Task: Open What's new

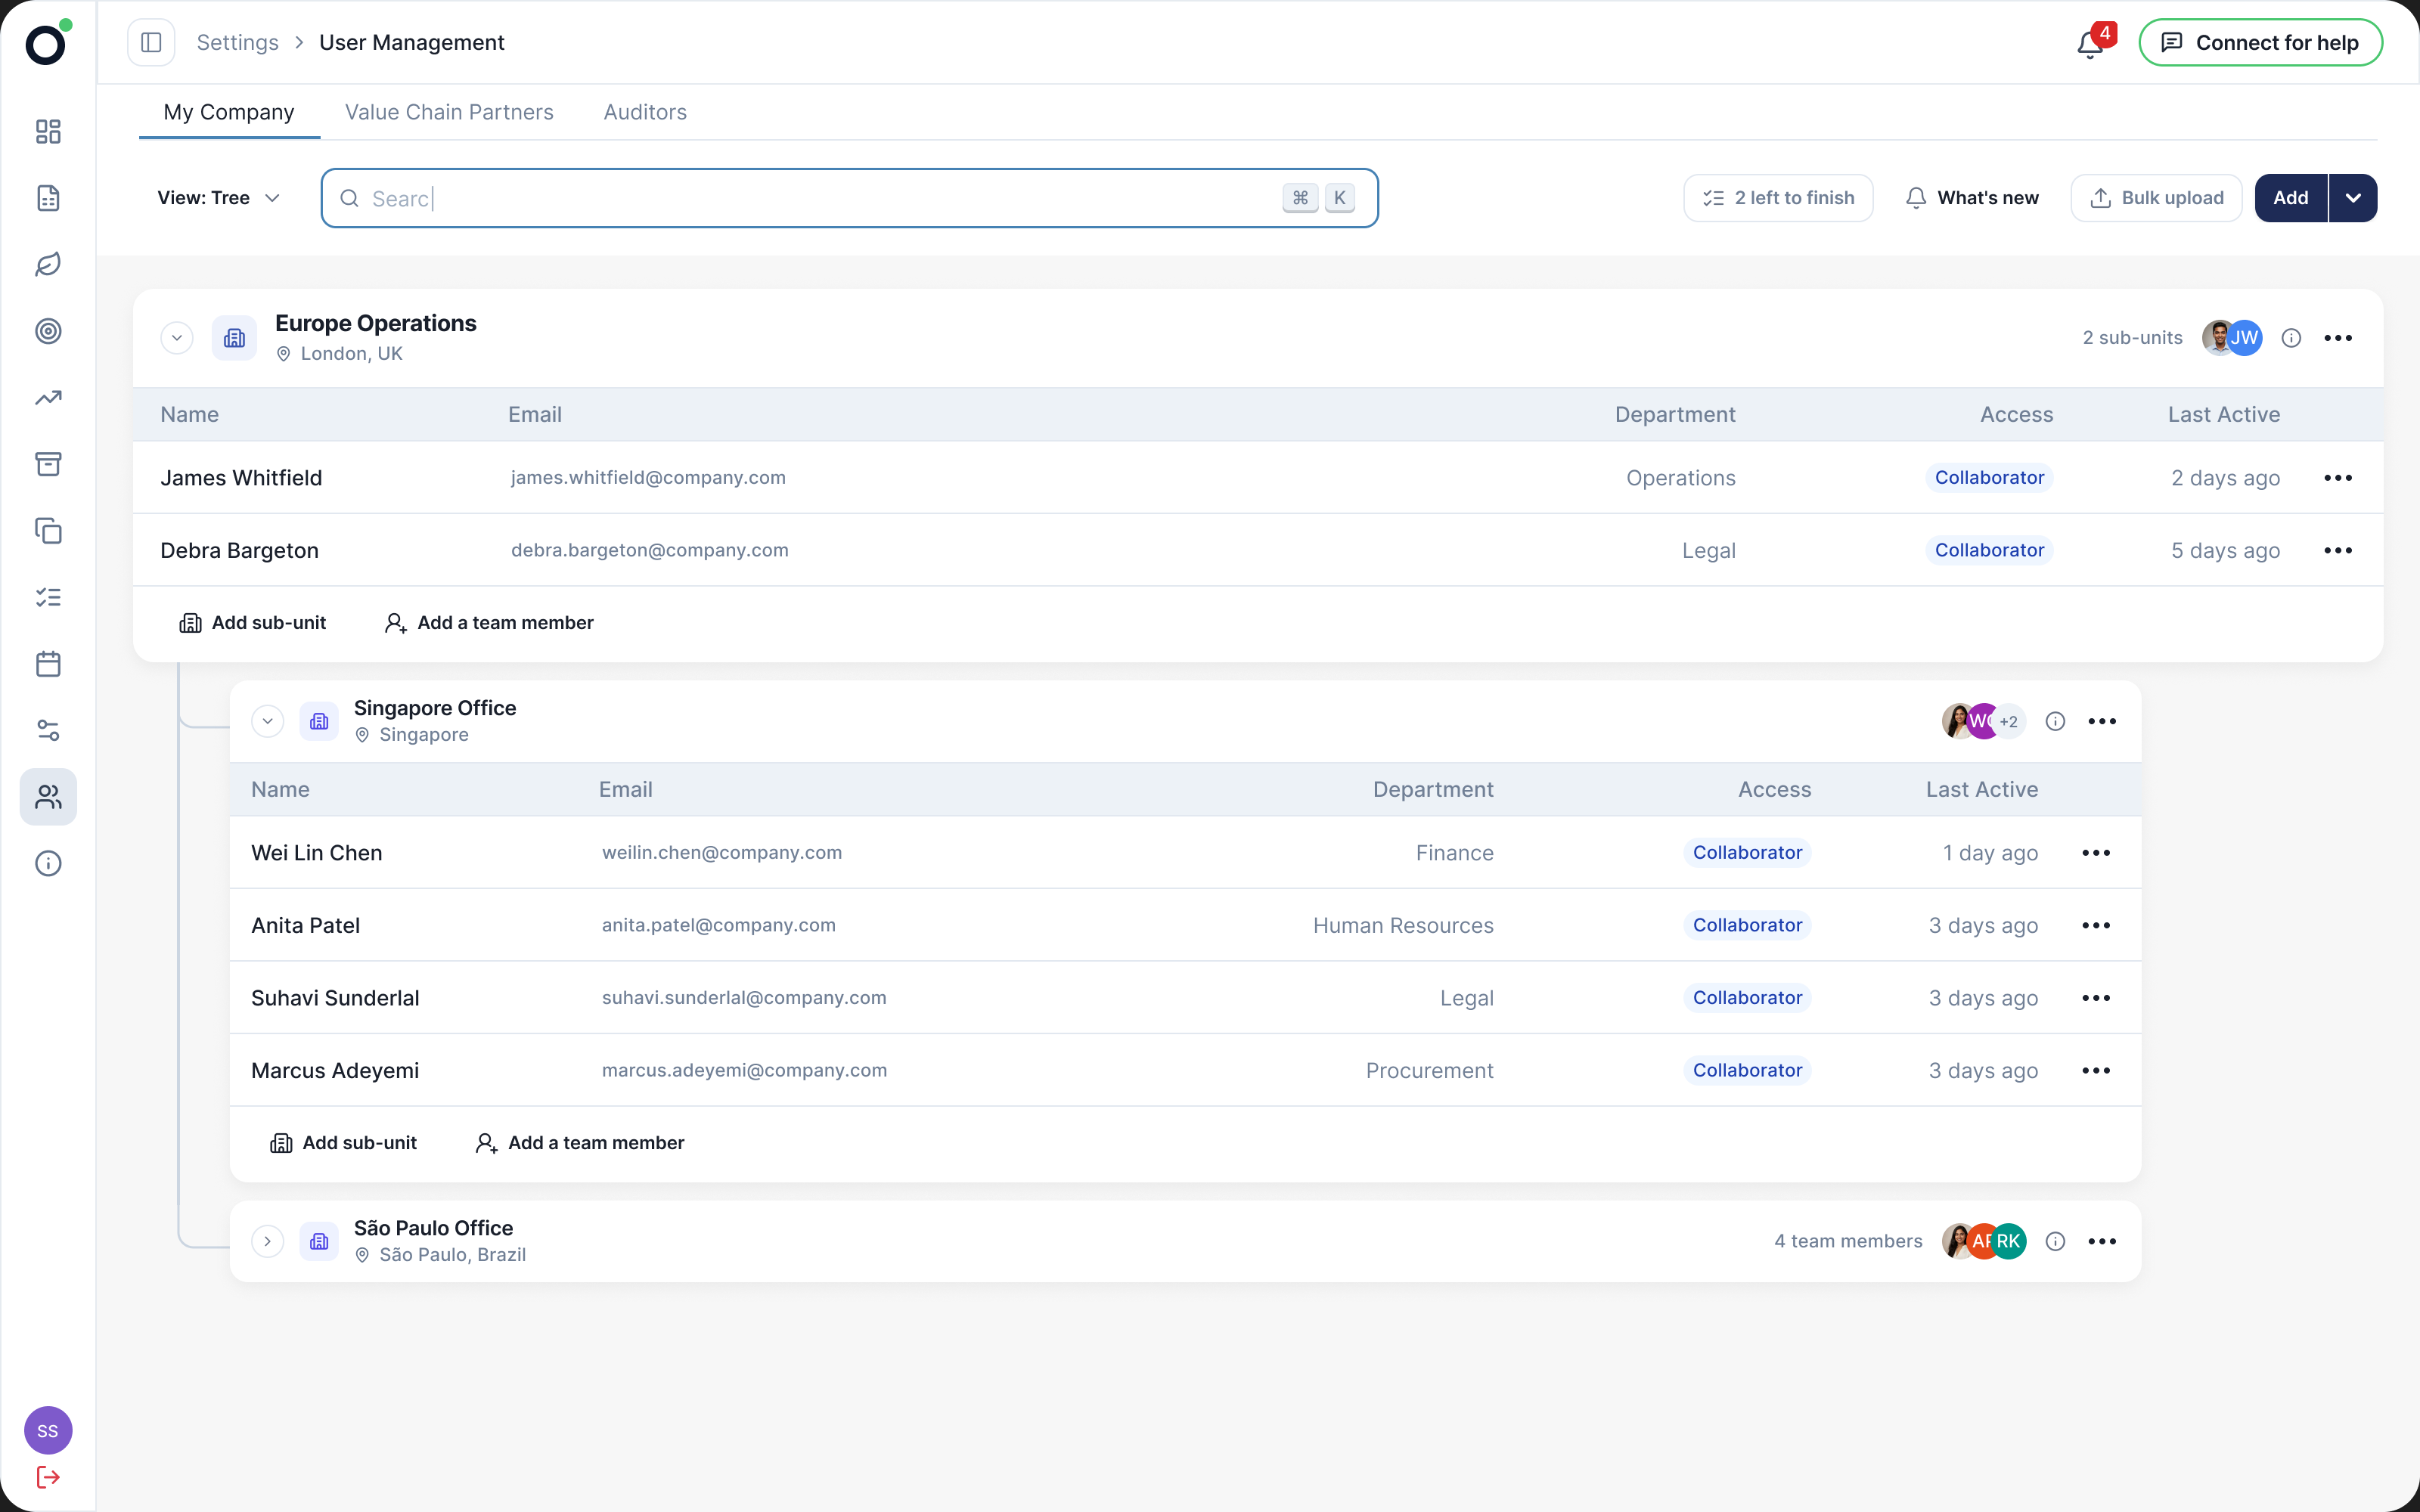Action: point(1972,198)
